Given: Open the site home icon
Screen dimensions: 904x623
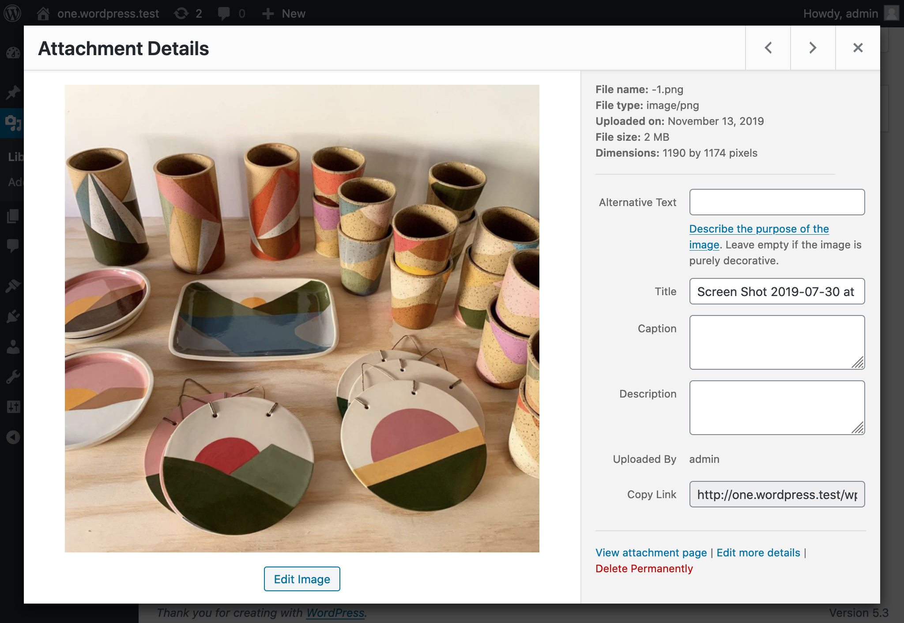Looking at the screenshot, I should coord(43,13).
